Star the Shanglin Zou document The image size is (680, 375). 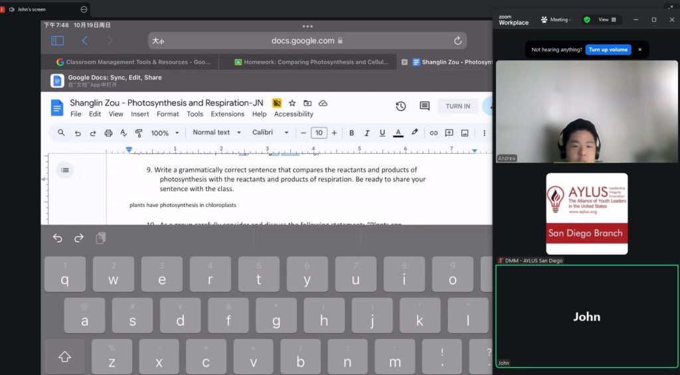tap(292, 103)
